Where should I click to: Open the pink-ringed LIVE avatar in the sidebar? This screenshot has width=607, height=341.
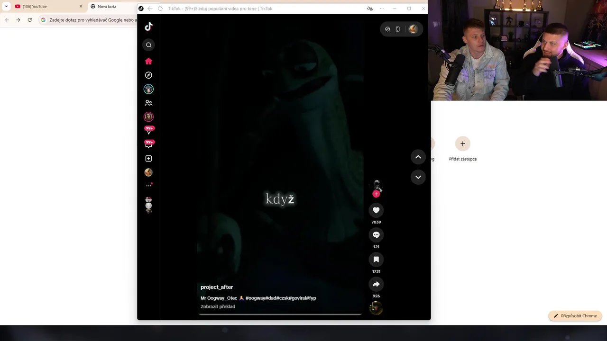pyautogui.click(x=148, y=117)
